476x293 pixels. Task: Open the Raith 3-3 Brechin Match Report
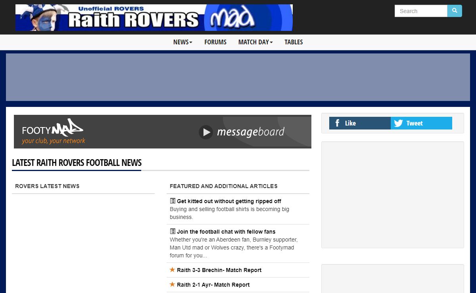(x=219, y=270)
